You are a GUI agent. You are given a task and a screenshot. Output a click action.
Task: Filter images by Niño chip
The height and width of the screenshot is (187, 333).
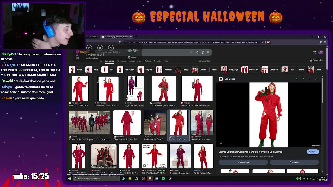pos(108,70)
